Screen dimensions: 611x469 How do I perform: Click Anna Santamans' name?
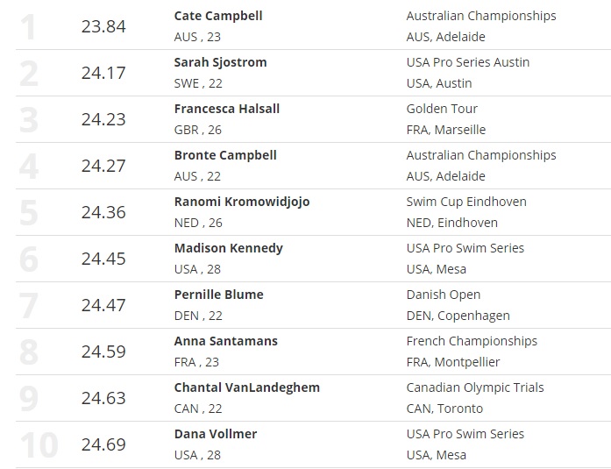pos(224,341)
